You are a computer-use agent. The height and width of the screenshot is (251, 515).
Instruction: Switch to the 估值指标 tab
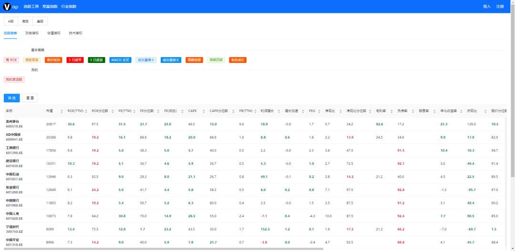(54, 33)
